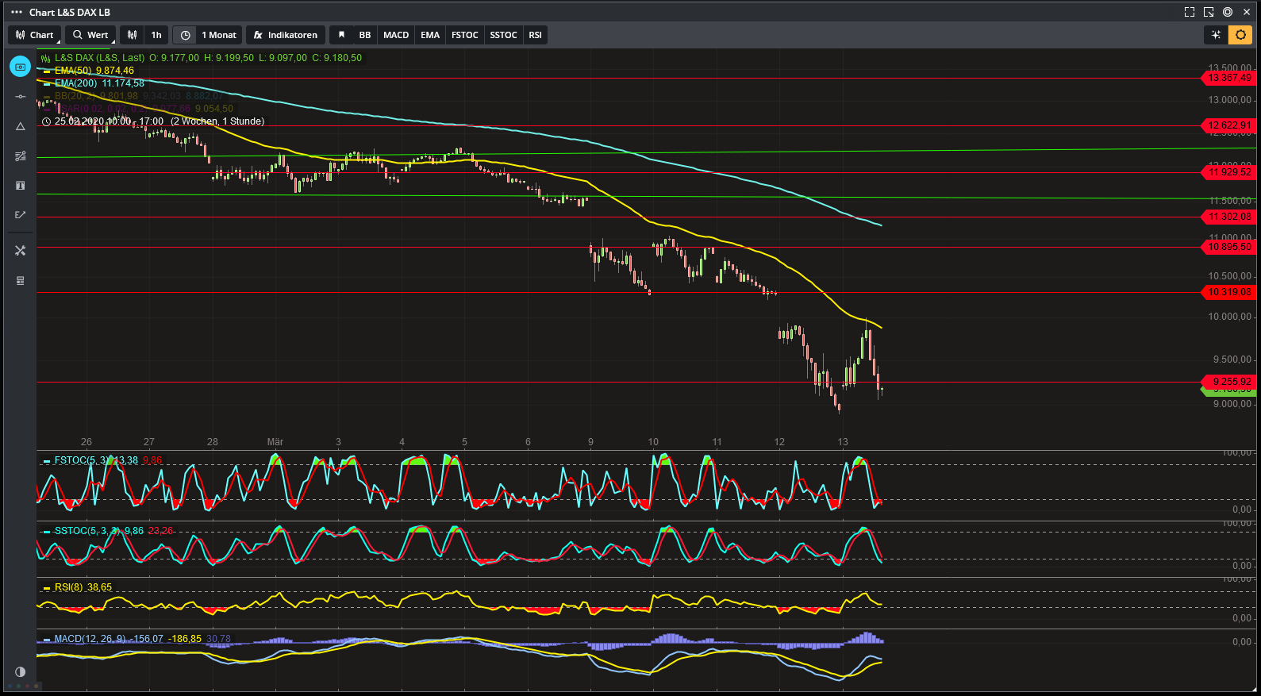Screen dimensions: 1261x696
Task: Open the orange settings gear button
Action: tap(1240, 35)
